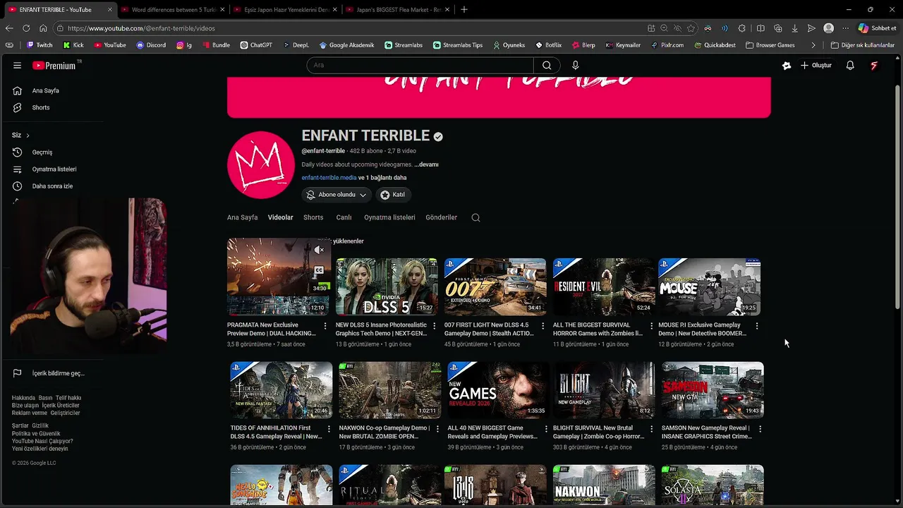Screen dimensions: 903x508
Task: Click the Katıl join button
Action: pos(392,195)
